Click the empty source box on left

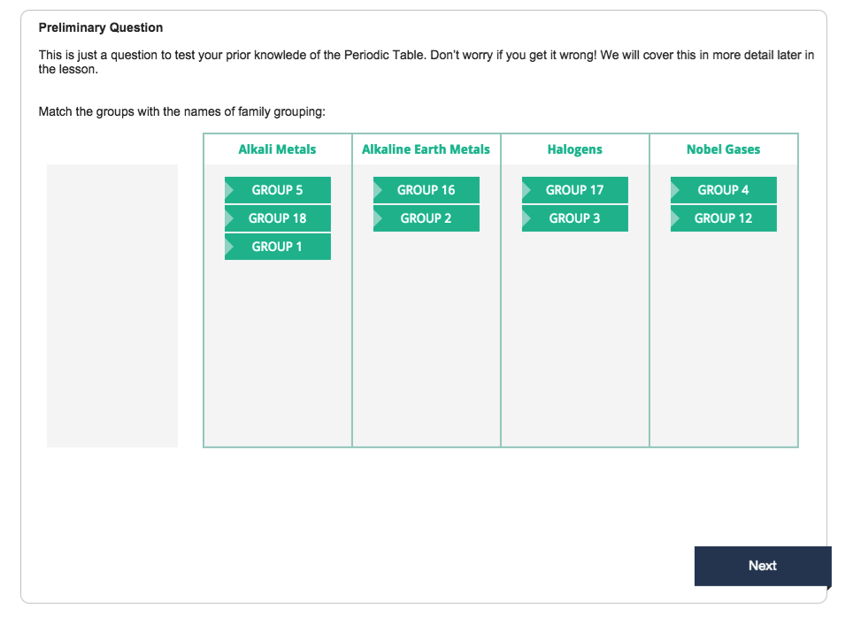tap(112, 306)
